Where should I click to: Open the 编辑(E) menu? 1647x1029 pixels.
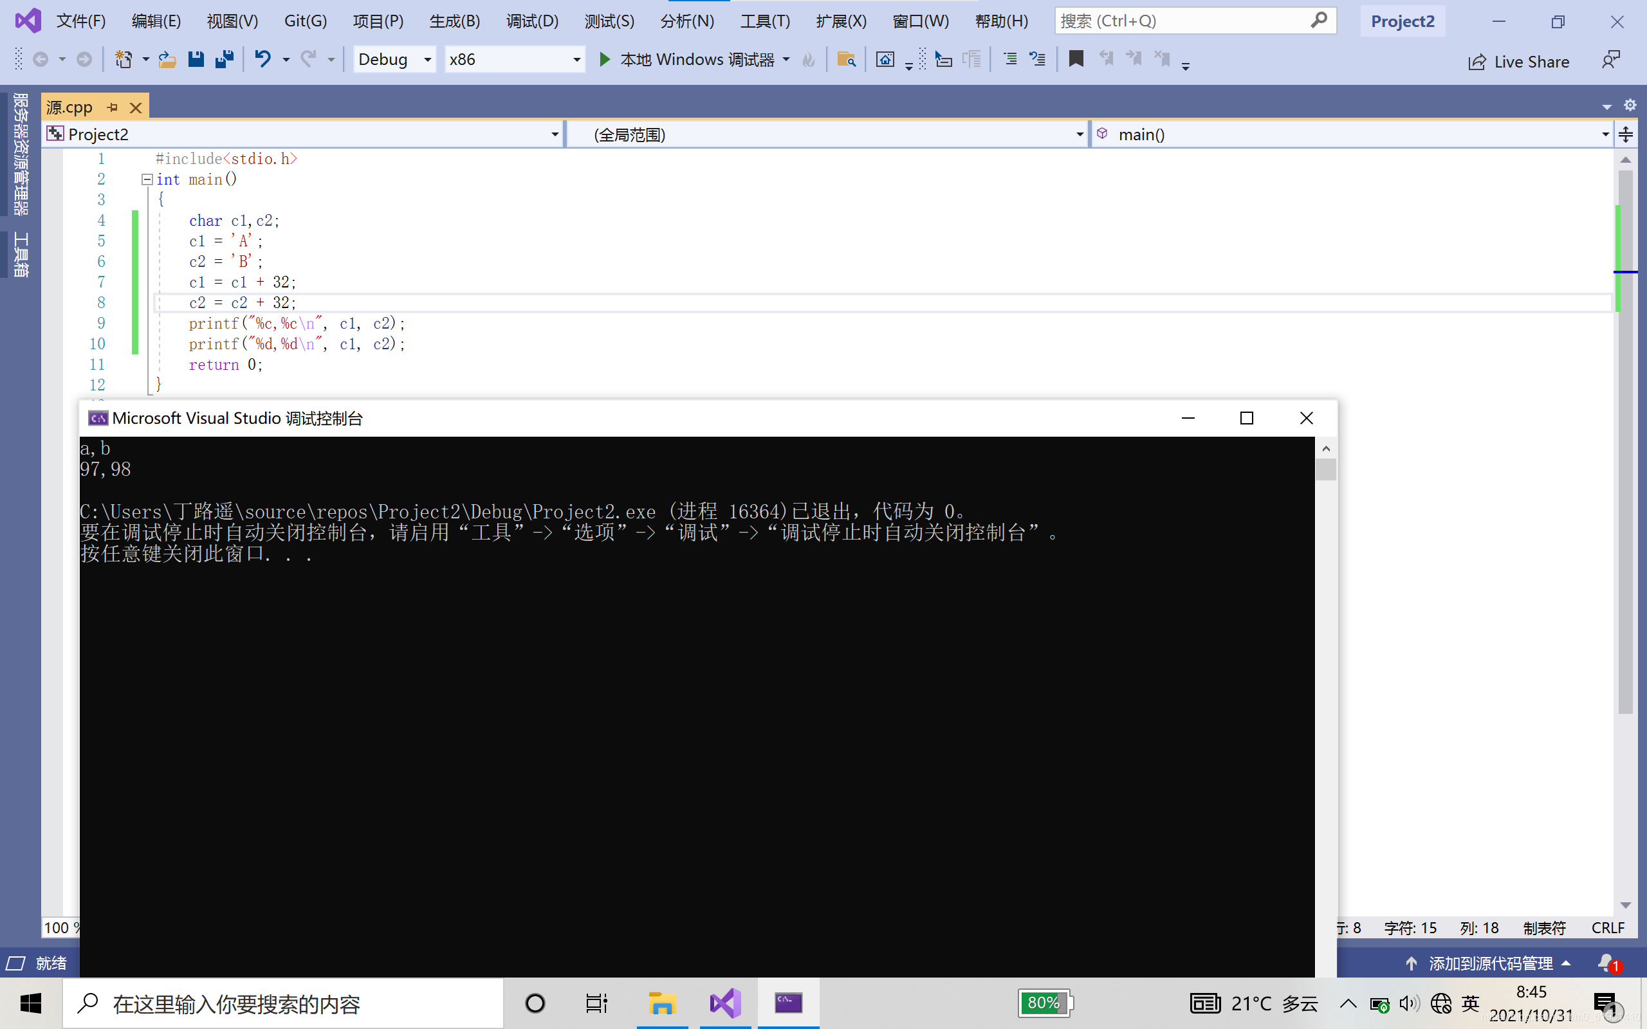click(x=156, y=21)
